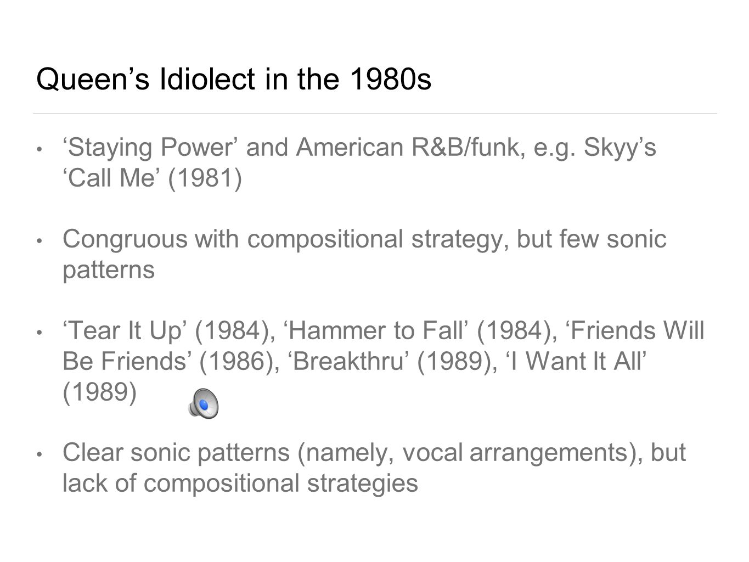Viewport: 749px width, 562px height.
Task: Select the lone word 'patterns' on its own line
Action: click(109, 270)
